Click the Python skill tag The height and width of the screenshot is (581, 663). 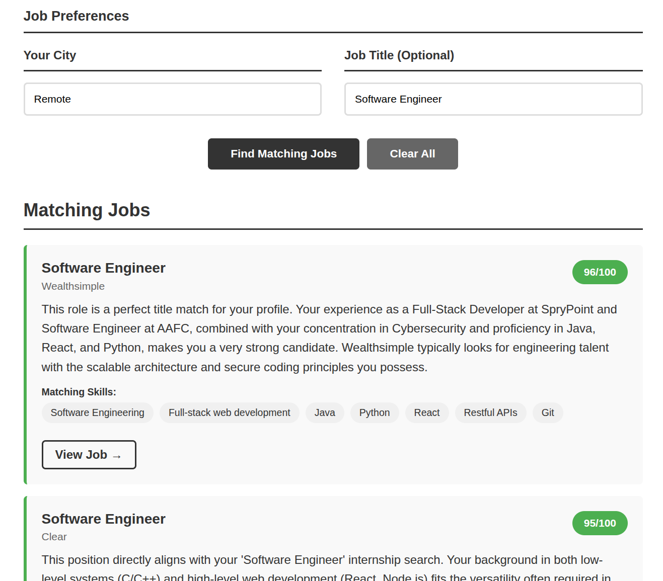point(374,412)
